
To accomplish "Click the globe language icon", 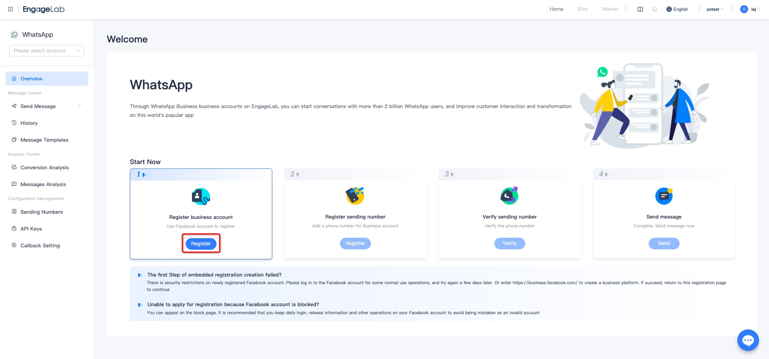I will tap(669, 9).
